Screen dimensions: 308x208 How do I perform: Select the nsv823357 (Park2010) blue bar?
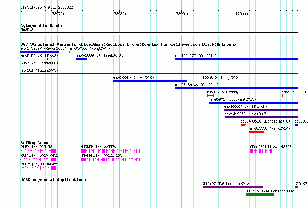tap(150, 81)
